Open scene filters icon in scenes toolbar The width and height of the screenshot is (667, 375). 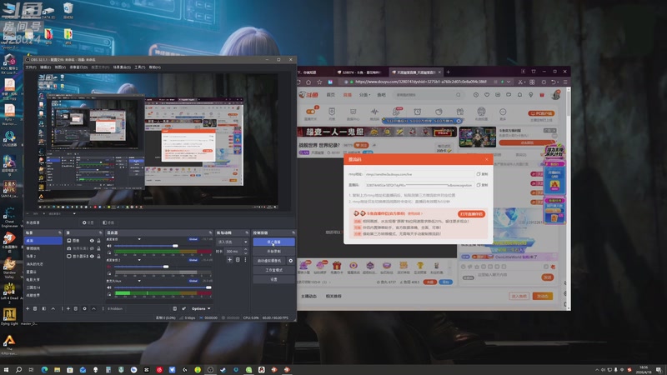[x=44, y=308]
